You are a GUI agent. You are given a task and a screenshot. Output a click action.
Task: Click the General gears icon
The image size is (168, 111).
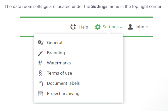point(41,43)
